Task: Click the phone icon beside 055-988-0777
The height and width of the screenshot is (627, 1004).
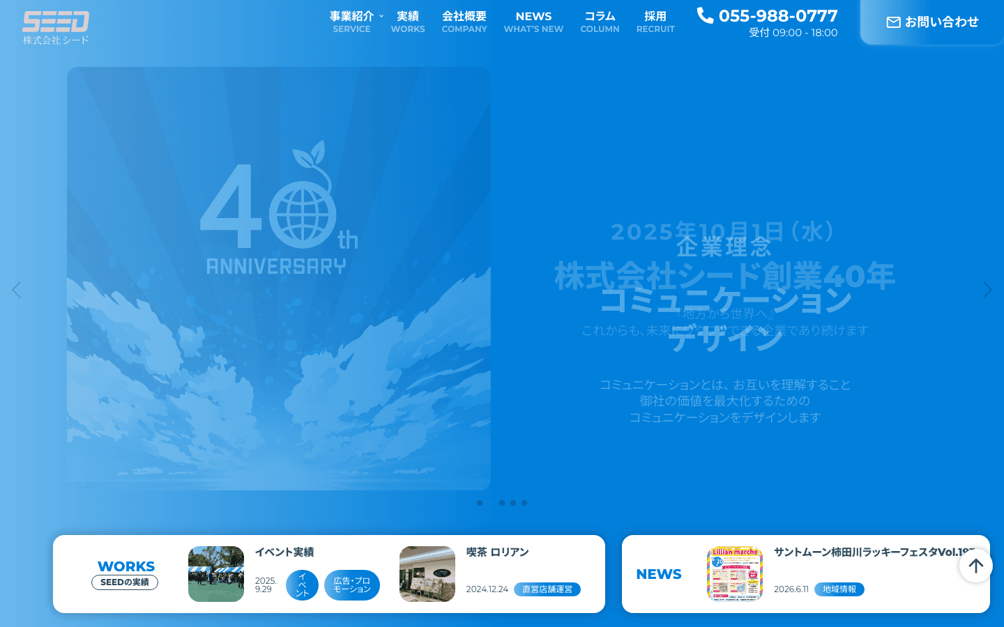Action: coord(705,15)
